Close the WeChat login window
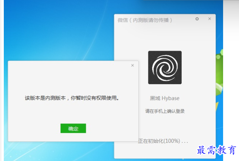Screen dimensions: 239x161 click(x=210, y=19)
